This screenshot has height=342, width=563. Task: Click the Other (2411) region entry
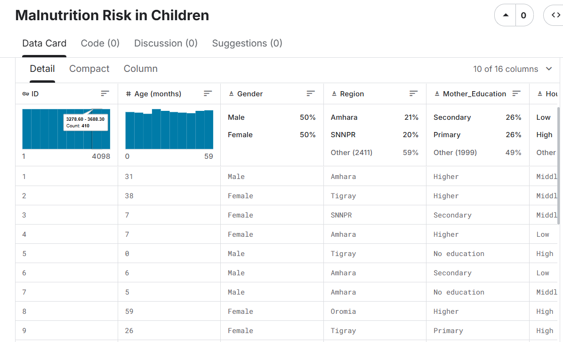[x=351, y=152]
